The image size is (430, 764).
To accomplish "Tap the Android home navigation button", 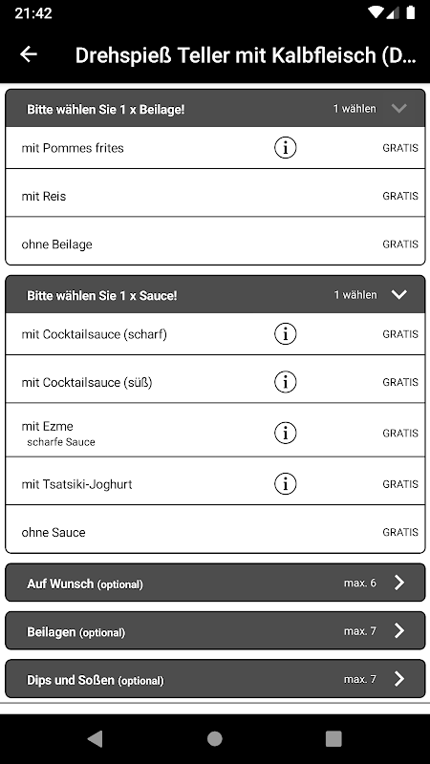I will tap(214, 738).
